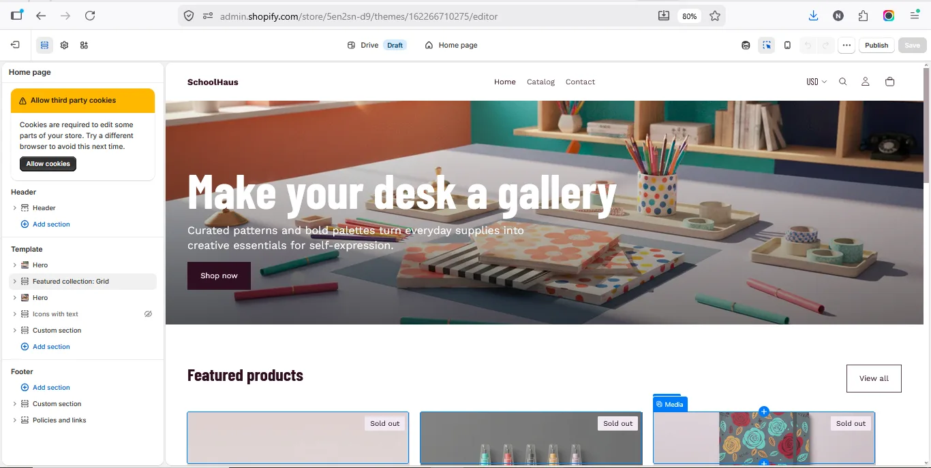Viewport: 931px width, 468px height.
Task: Expand Icons with text chevron
Action: click(14, 314)
